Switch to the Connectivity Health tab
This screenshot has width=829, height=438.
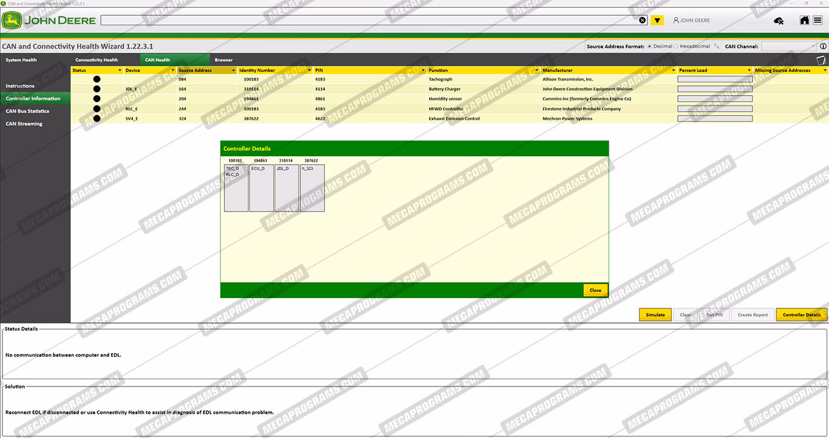96,60
